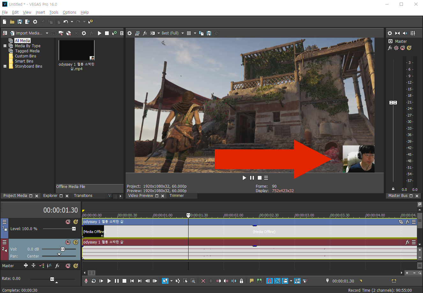Toggle automatic crossfades icon
423x293 pixels.
click(277, 281)
